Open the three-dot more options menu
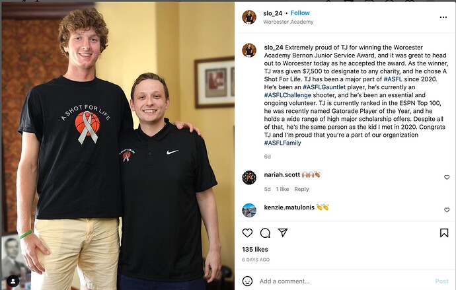 (x=443, y=17)
